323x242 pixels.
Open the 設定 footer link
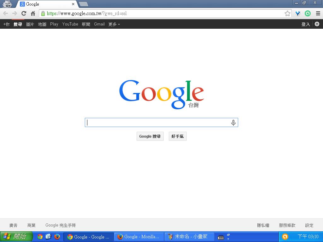tap(309, 225)
